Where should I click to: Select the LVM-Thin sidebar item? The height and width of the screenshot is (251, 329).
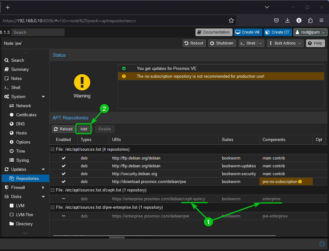coord(25,215)
